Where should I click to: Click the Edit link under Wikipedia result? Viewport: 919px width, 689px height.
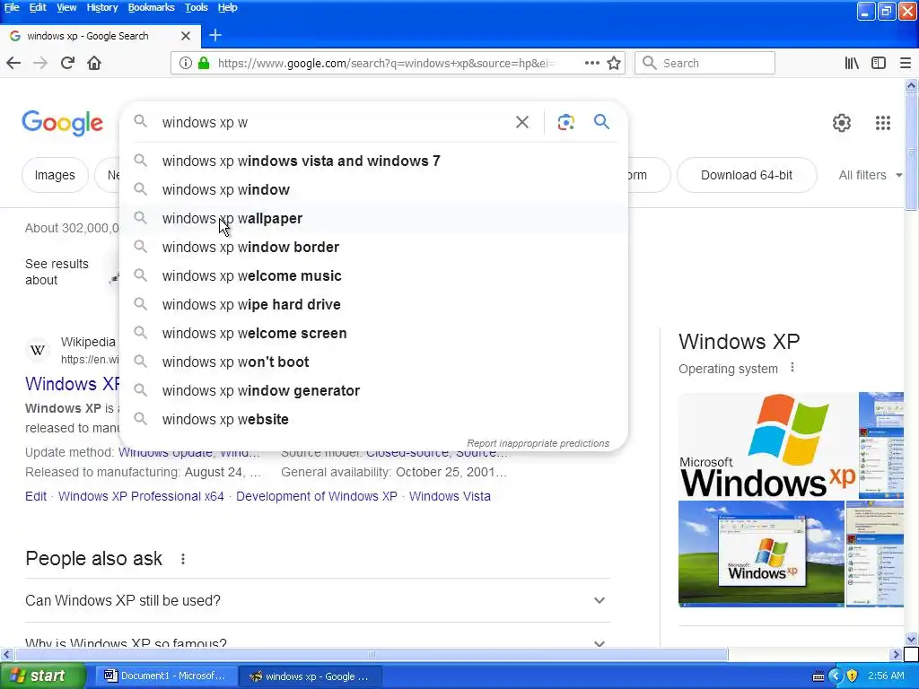point(36,496)
